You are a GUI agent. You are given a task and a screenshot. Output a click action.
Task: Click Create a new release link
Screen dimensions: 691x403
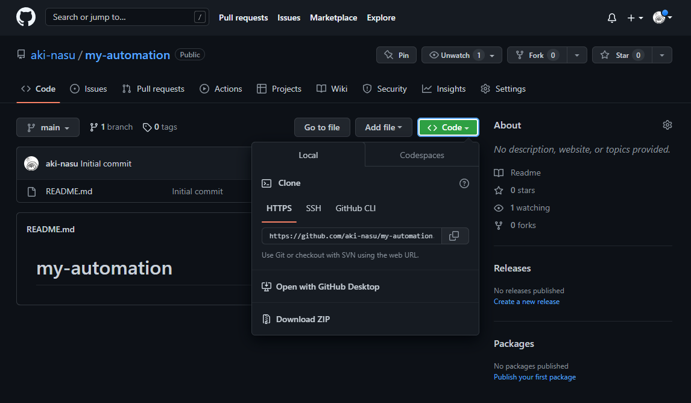pyautogui.click(x=526, y=302)
